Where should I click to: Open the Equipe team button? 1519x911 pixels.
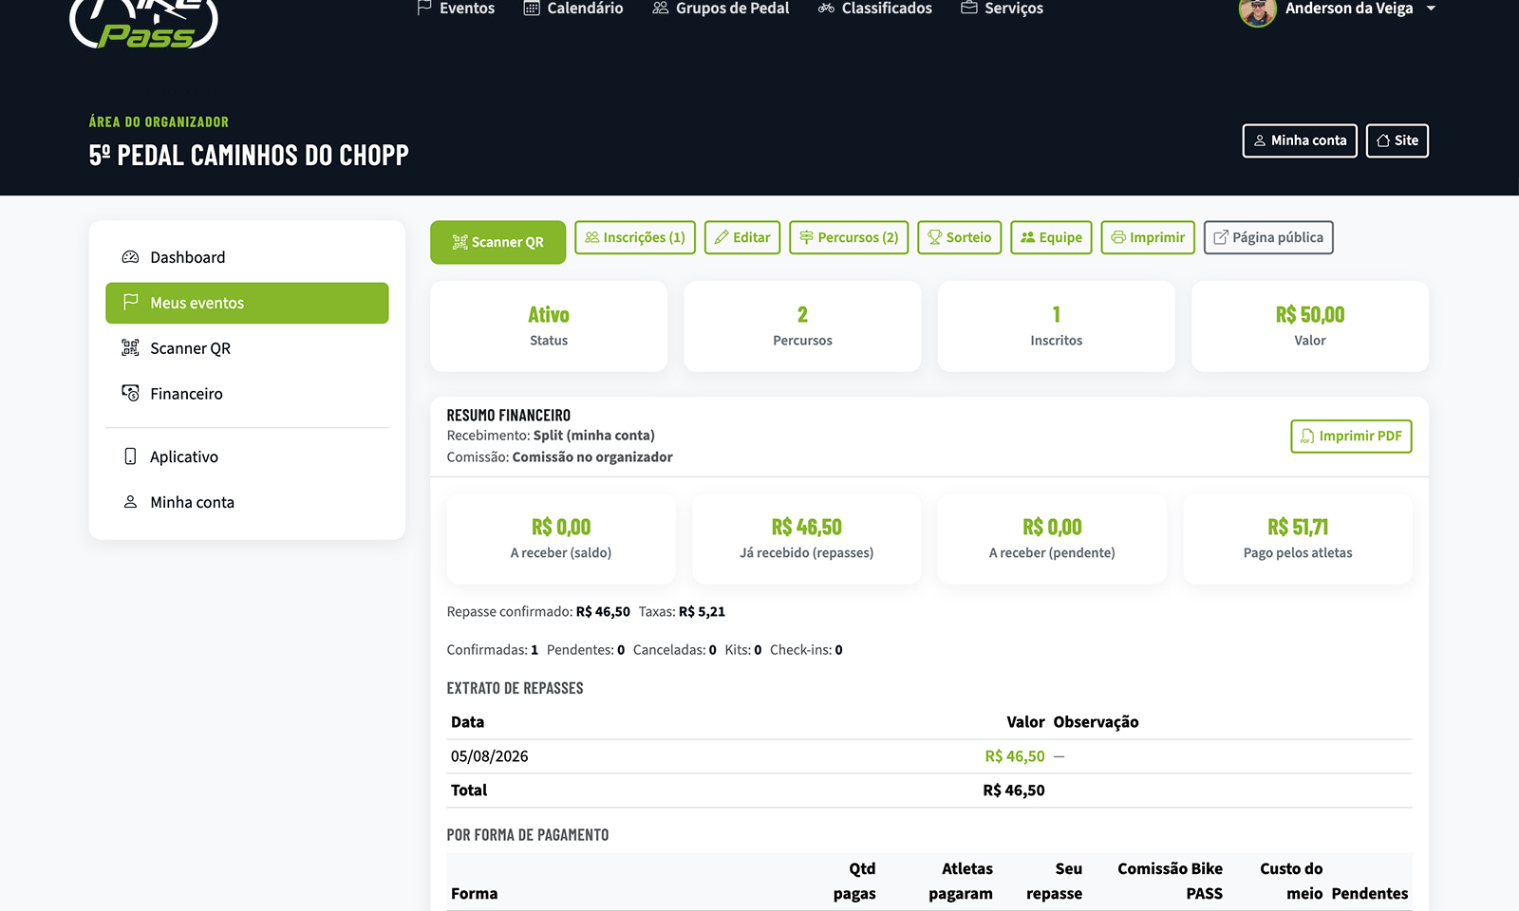(x=1051, y=237)
